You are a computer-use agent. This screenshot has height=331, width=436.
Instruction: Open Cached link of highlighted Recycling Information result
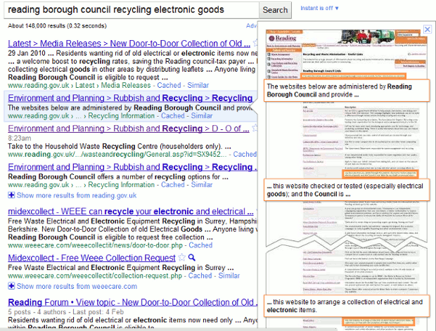[x=173, y=116]
